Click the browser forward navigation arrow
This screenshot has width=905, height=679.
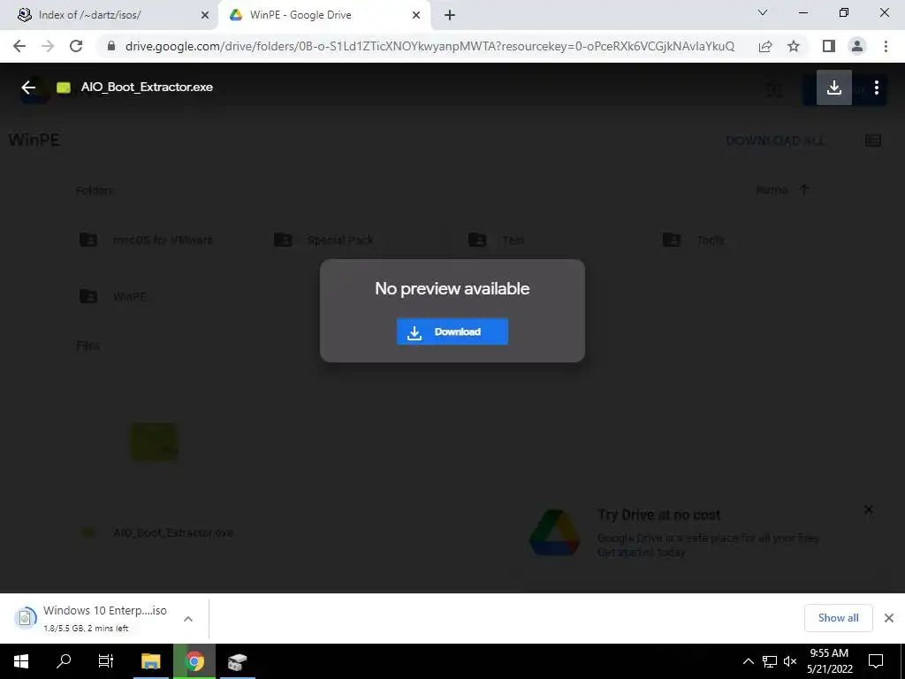tap(48, 46)
